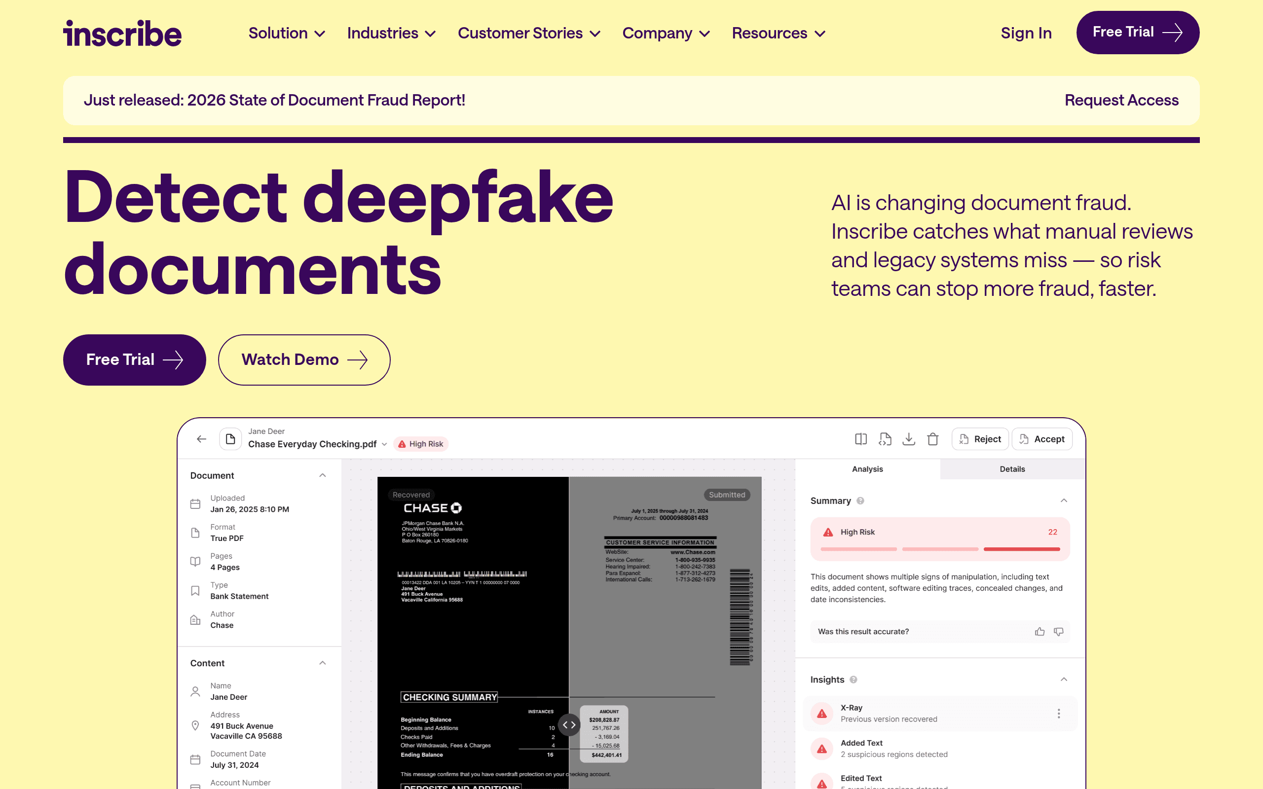
Task: Click the code file icon in the toolbar
Action: [885, 439]
